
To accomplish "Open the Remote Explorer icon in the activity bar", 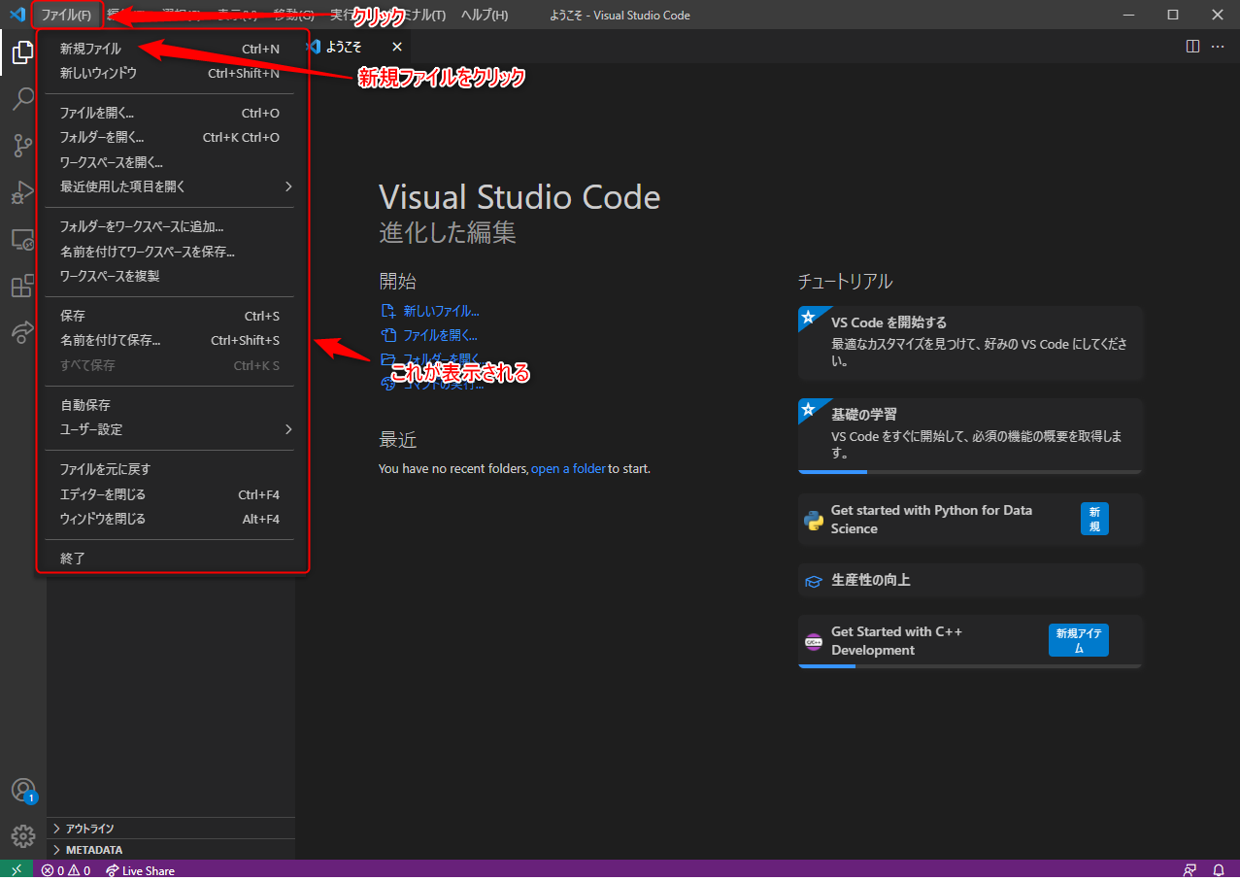I will (23, 239).
